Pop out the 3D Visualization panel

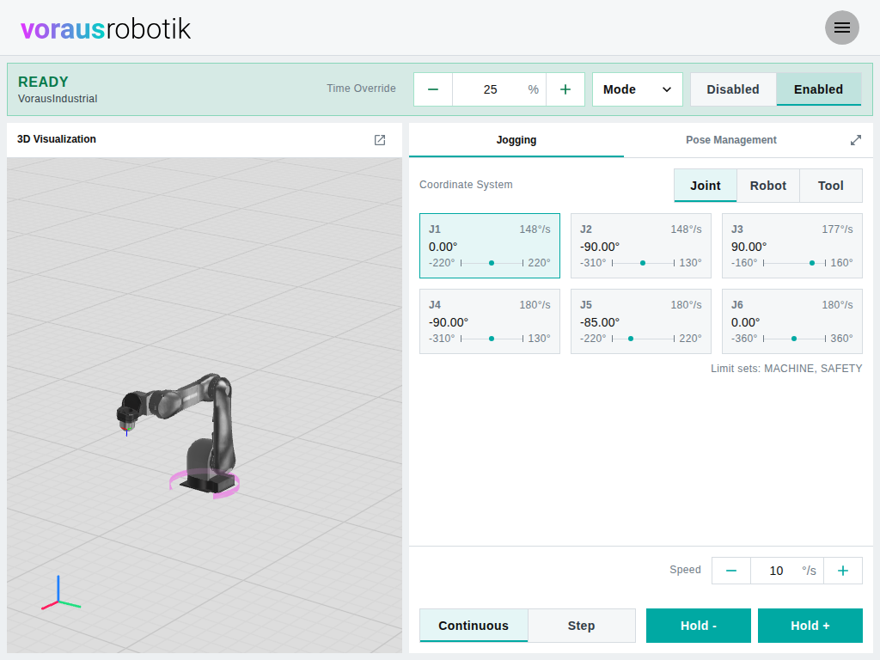coord(380,140)
